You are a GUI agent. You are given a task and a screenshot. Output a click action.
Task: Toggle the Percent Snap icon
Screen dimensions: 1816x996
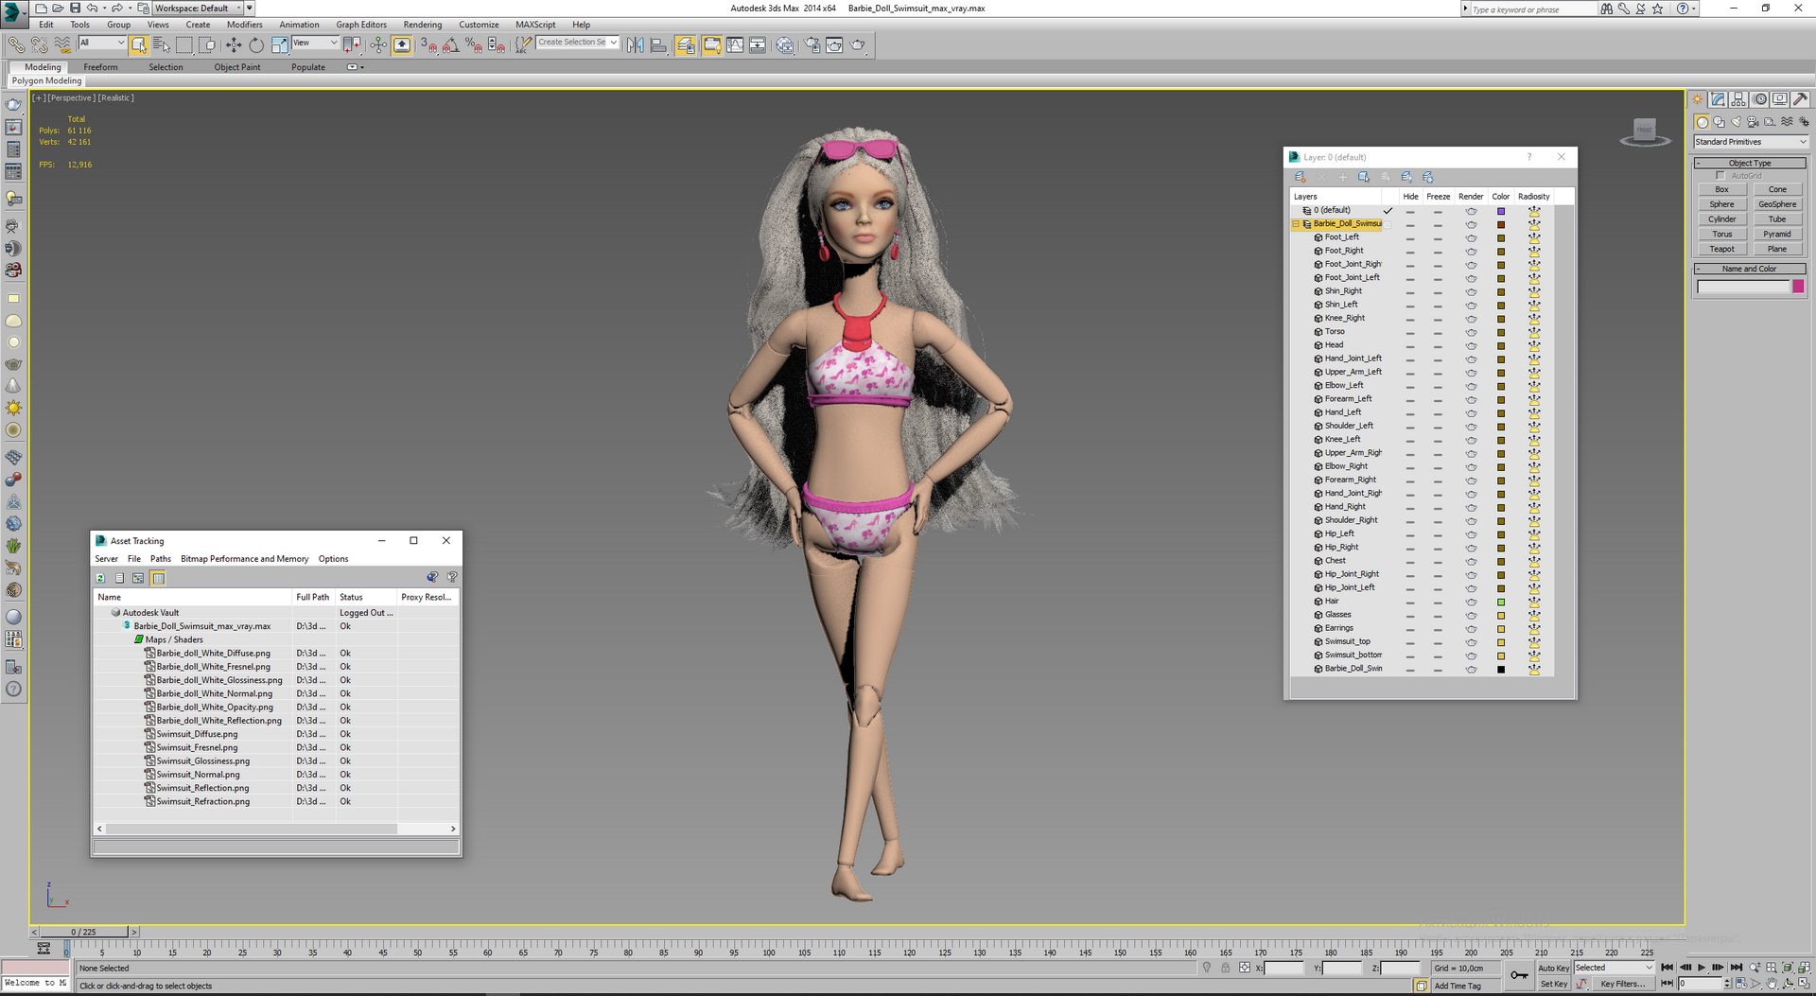pyautogui.click(x=474, y=44)
